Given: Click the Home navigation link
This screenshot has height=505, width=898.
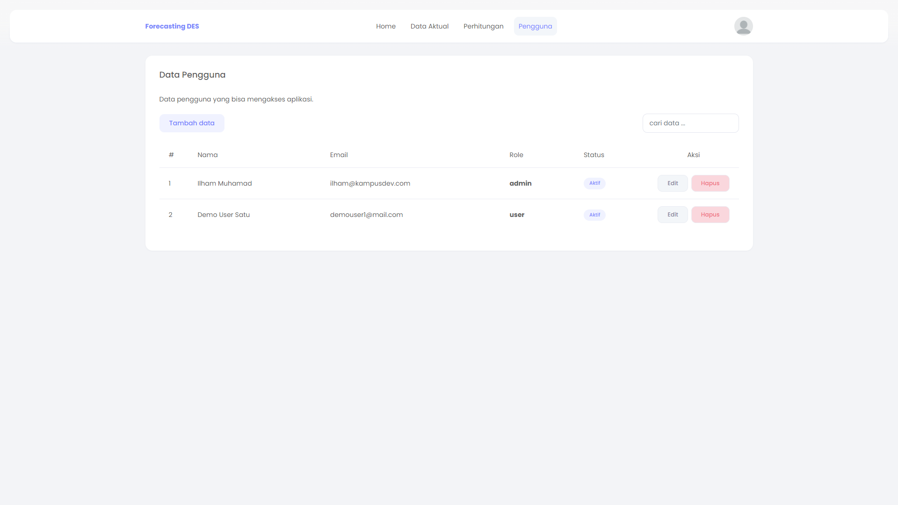Looking at the screenshot, I should (386, 26).
